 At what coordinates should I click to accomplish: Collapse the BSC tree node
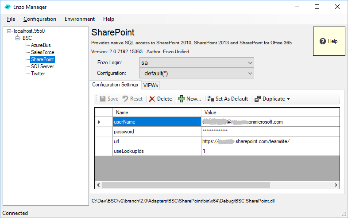18,38
